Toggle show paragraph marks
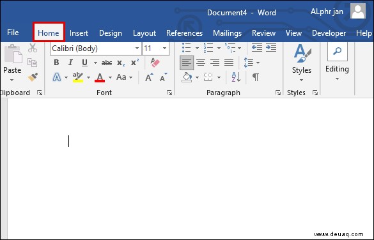 coord(256,77)
